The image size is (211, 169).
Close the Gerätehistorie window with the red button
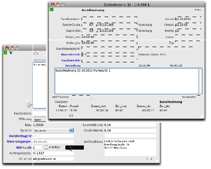(x=53, y=5)
